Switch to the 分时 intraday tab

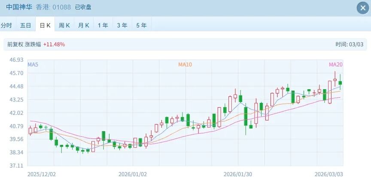pos(6,25)
